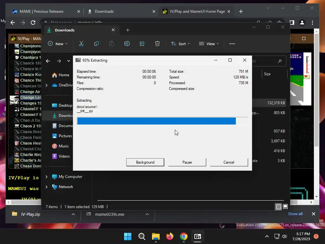
Task: Click the racing game screenshot thumbnail
Action: pyautogui.click(x=301, y=79)
